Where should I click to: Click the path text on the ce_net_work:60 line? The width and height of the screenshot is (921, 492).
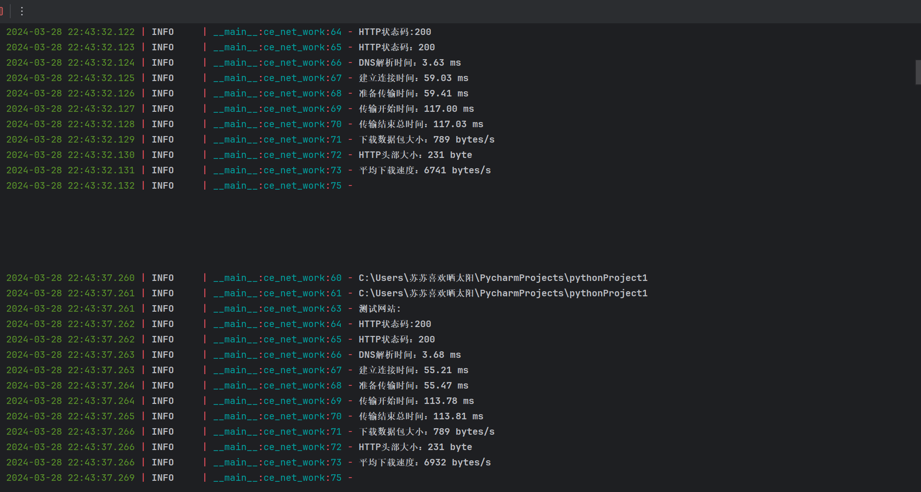pyautogui.click(x=503, y=278)
